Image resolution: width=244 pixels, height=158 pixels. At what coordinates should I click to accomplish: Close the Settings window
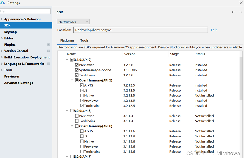point(241,3)
